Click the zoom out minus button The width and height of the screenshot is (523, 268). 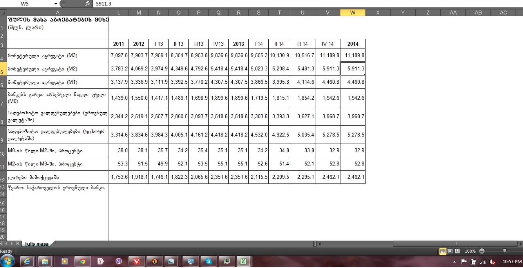(482, 251)
